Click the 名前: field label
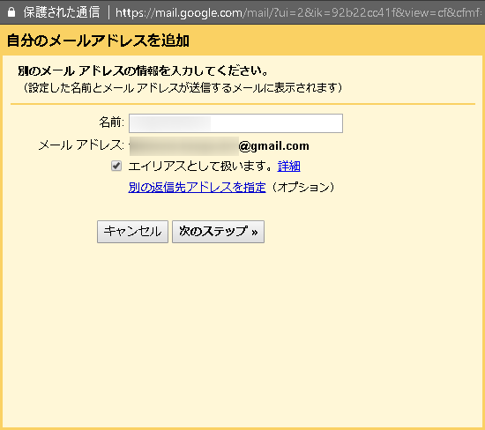 coord(111,122)
